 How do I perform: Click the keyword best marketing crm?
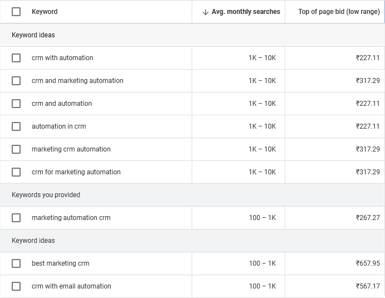click(x=60, y=263)
